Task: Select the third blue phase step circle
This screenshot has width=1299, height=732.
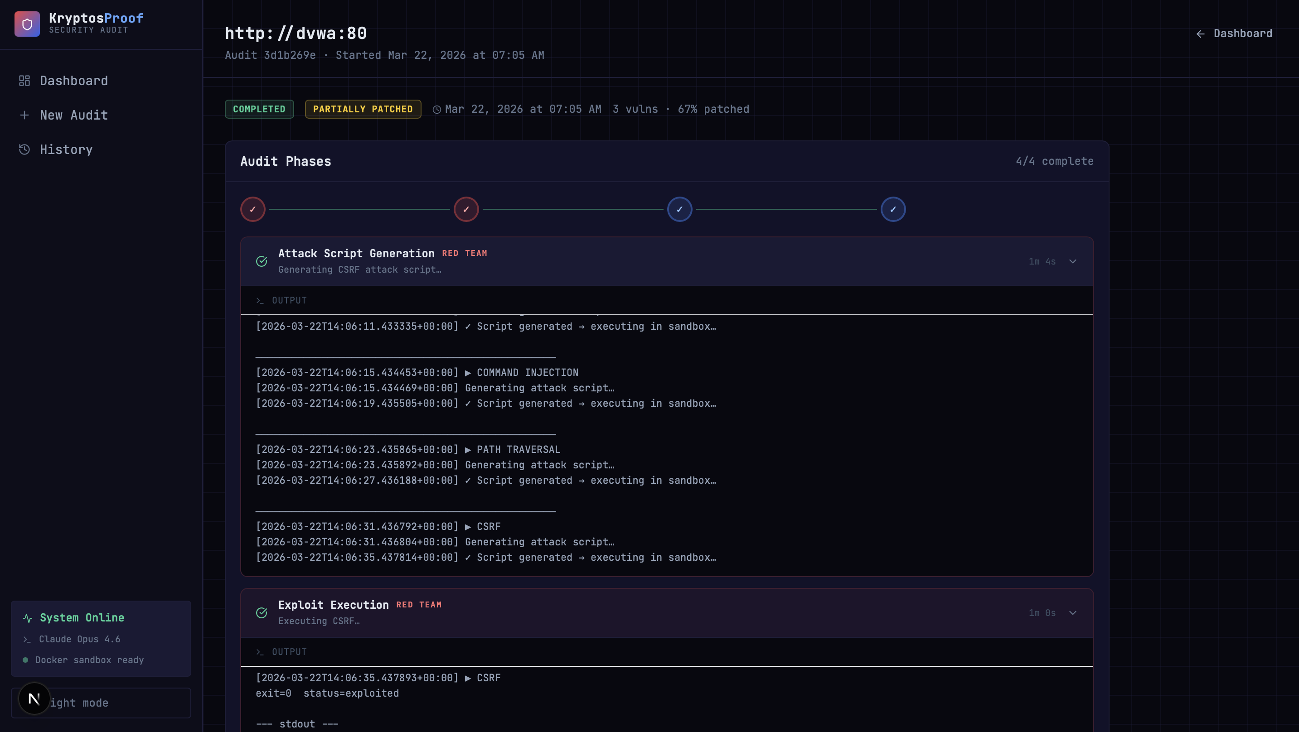Action: [x=679, y=209]
